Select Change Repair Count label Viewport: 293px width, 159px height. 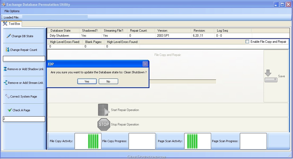tap(24, 50)
